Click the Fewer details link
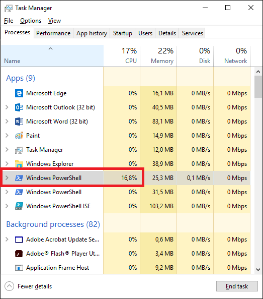The width and height of the screenshot is (263, 299). [35, 286]
